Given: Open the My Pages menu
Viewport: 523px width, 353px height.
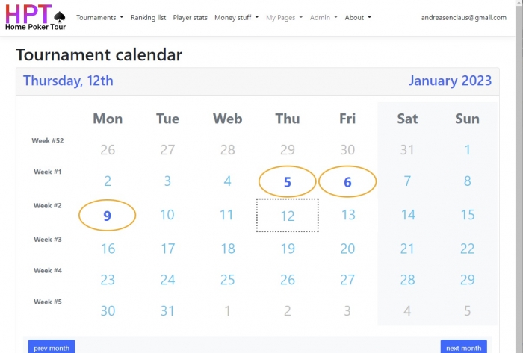Looking at the screenshot, I should pos(284,18).
